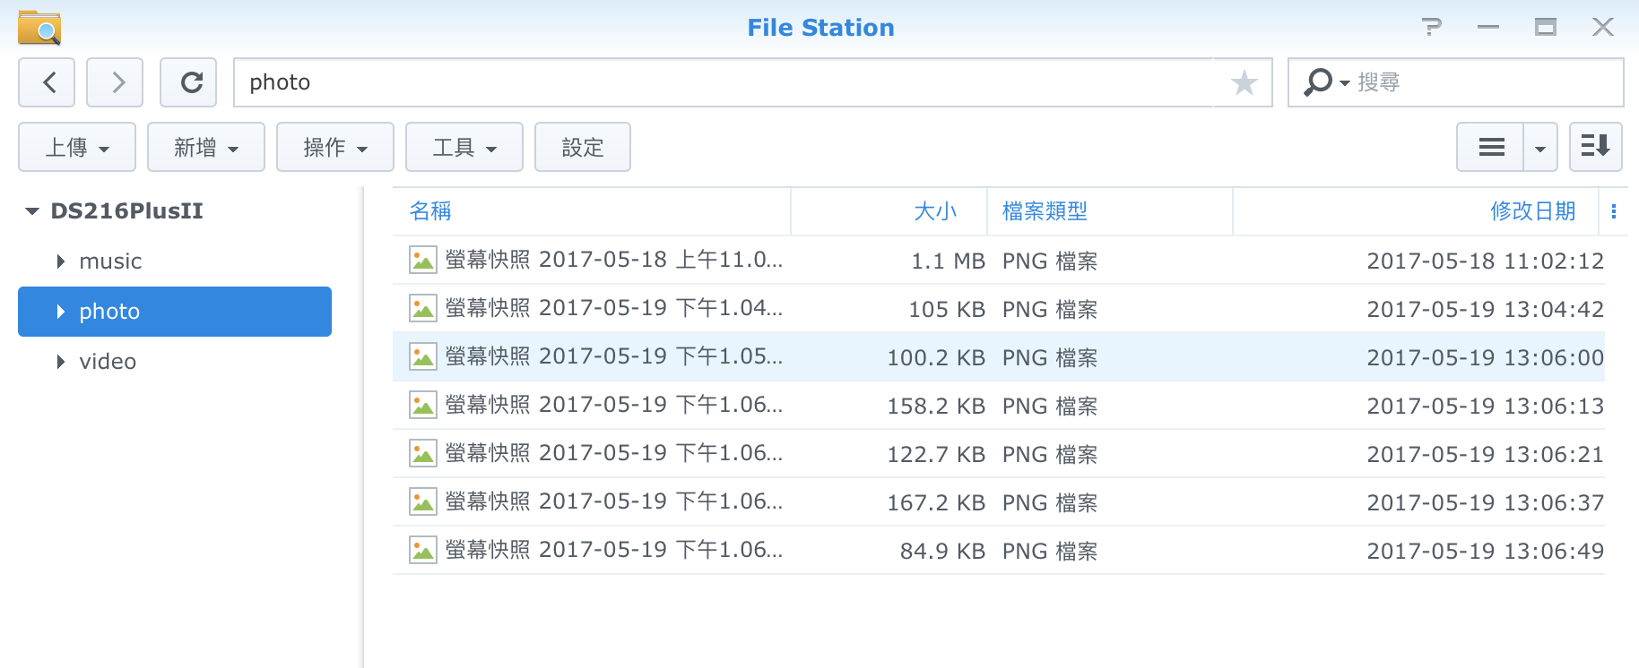Click the 設定 settings button

coord(583,147)
